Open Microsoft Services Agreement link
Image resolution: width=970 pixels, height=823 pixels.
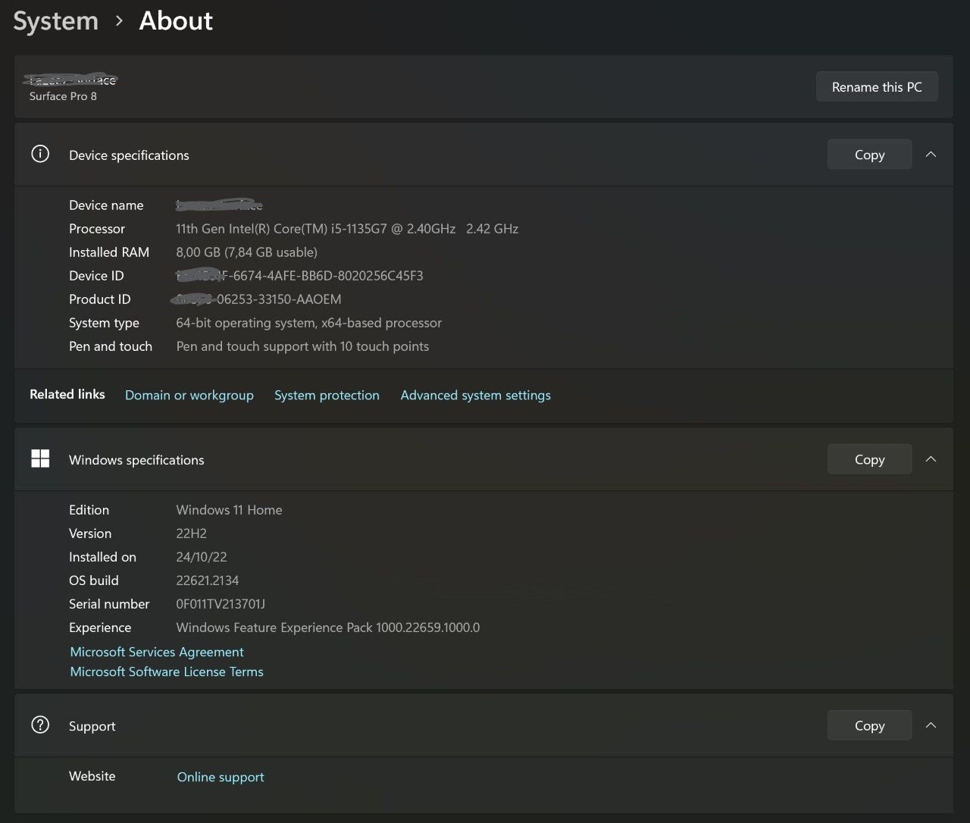pos(157,652)
